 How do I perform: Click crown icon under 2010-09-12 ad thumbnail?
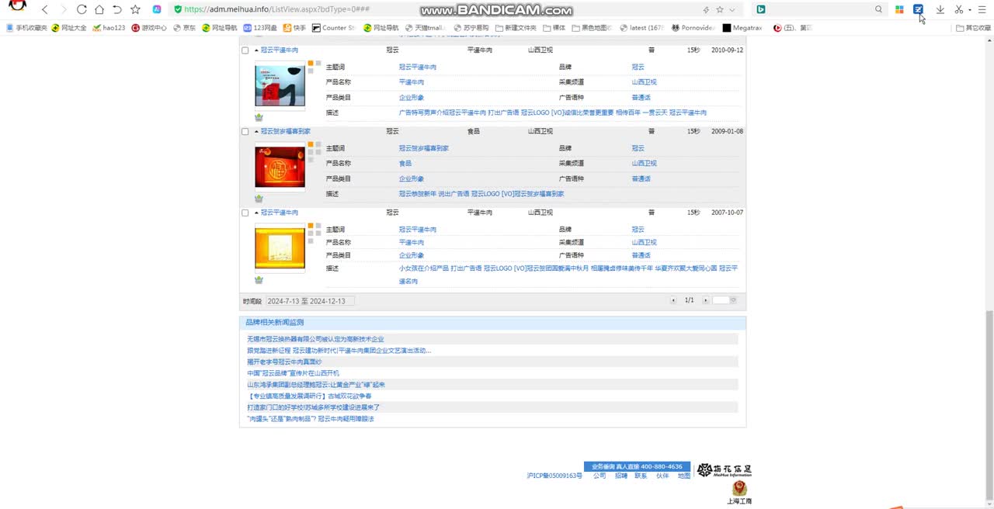pos(259,117)
